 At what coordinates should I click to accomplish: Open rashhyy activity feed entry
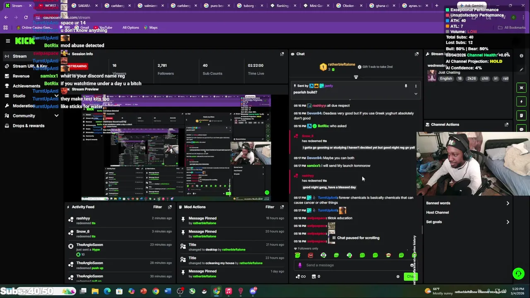[x=120, y=221]
